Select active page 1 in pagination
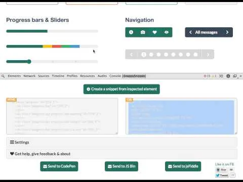 144,55
